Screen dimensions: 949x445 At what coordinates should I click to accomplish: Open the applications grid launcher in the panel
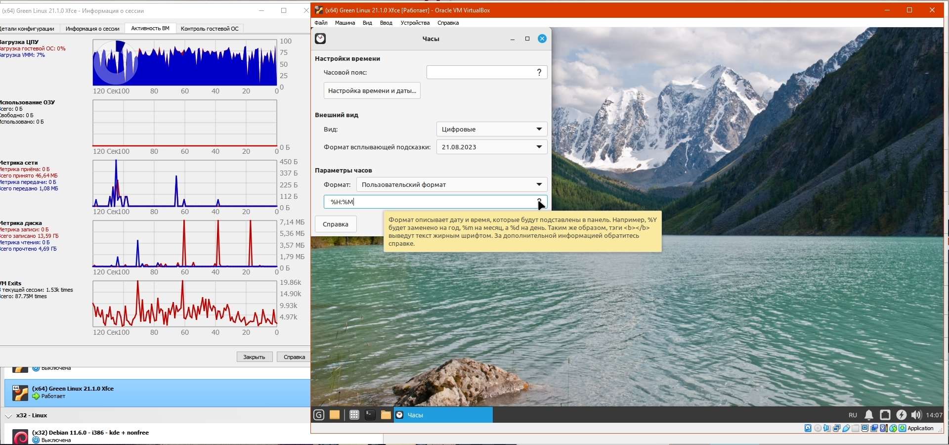click(354, 415)
